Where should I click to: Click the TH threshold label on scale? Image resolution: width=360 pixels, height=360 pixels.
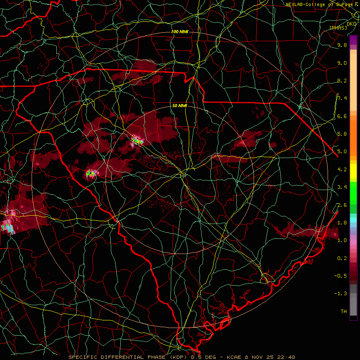coord(344,312)
